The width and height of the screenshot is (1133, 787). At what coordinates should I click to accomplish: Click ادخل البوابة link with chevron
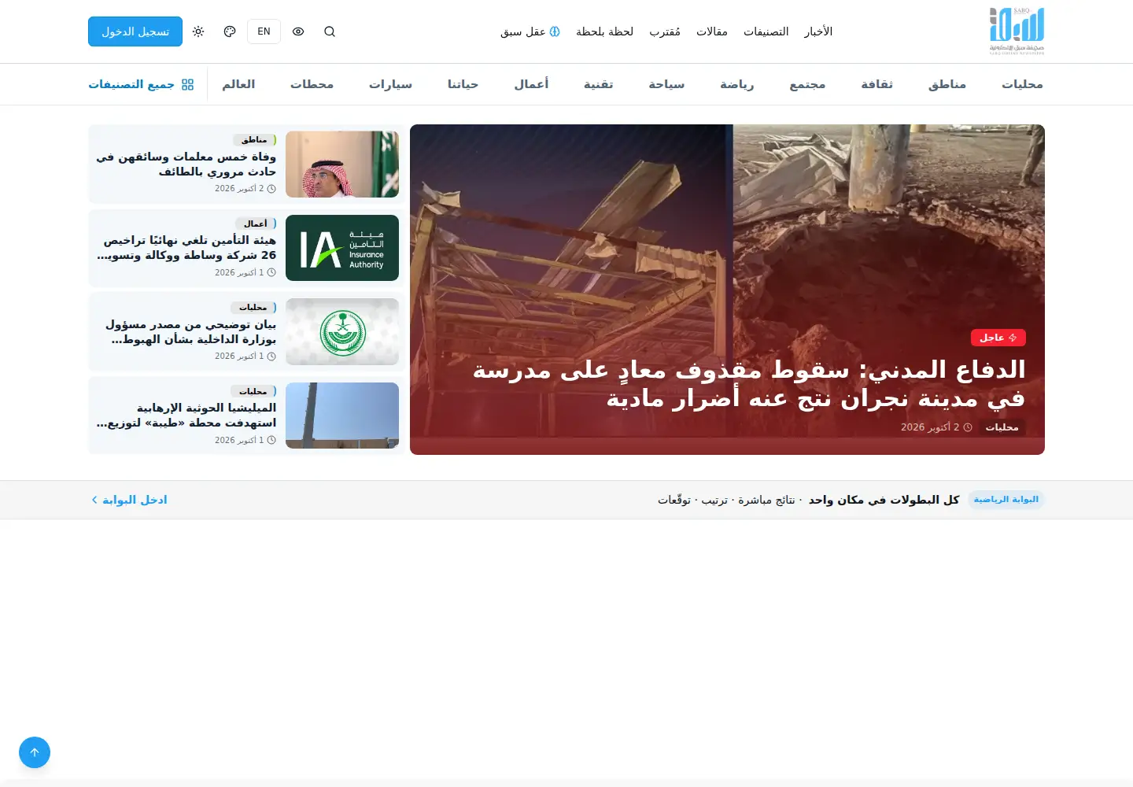point(129,500)
